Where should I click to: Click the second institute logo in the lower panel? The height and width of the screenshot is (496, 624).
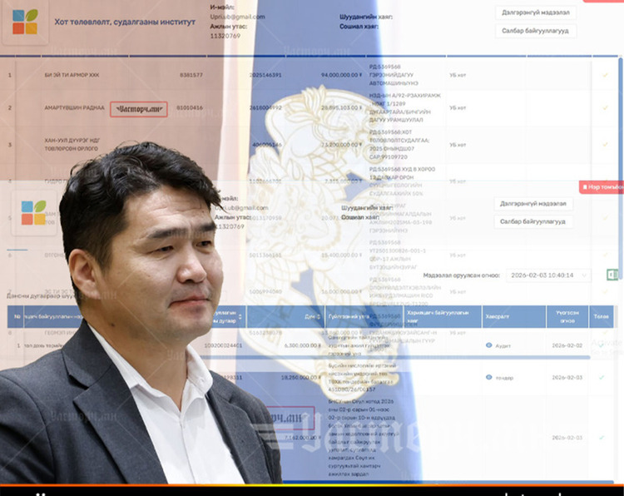point(33,213)
